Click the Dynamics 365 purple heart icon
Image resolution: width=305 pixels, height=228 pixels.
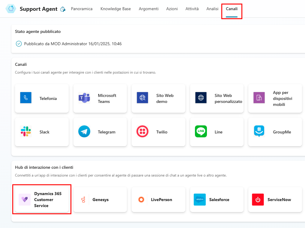pyautogui.click(x=25, y=200)
